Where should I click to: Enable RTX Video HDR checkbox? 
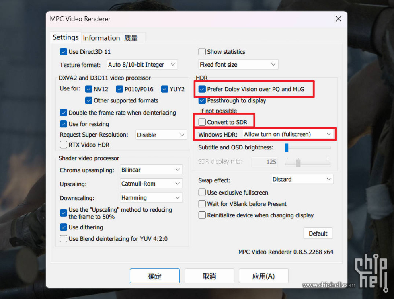coord(64,145)
